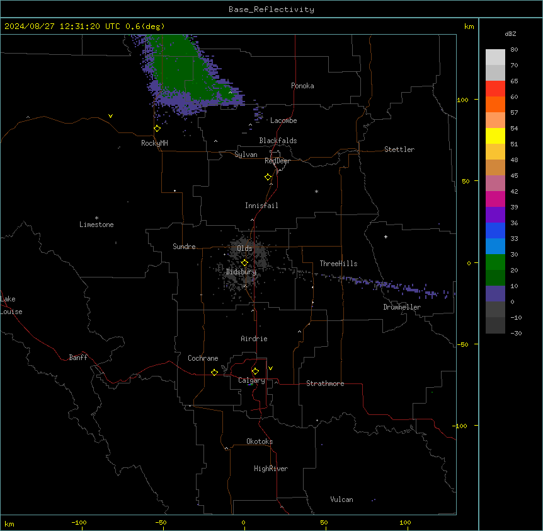Click the km unit label at top right
This screenshot has width=543, height=531.
pyautogui.click(x=469, y=26)
